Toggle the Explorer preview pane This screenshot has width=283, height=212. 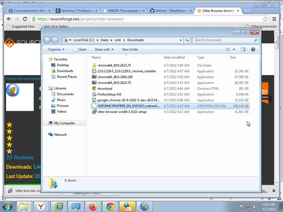(x=243, y=49)
